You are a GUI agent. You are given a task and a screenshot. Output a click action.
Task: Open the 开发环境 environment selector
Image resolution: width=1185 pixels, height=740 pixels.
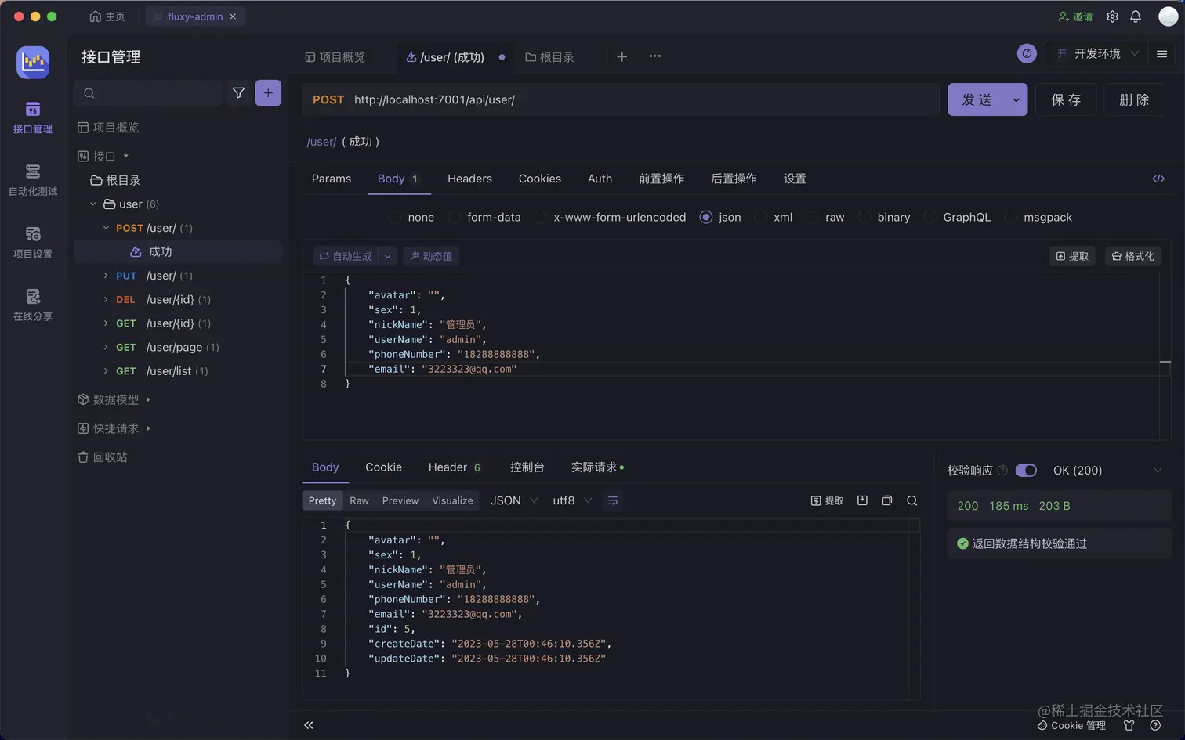(1097, 53)
